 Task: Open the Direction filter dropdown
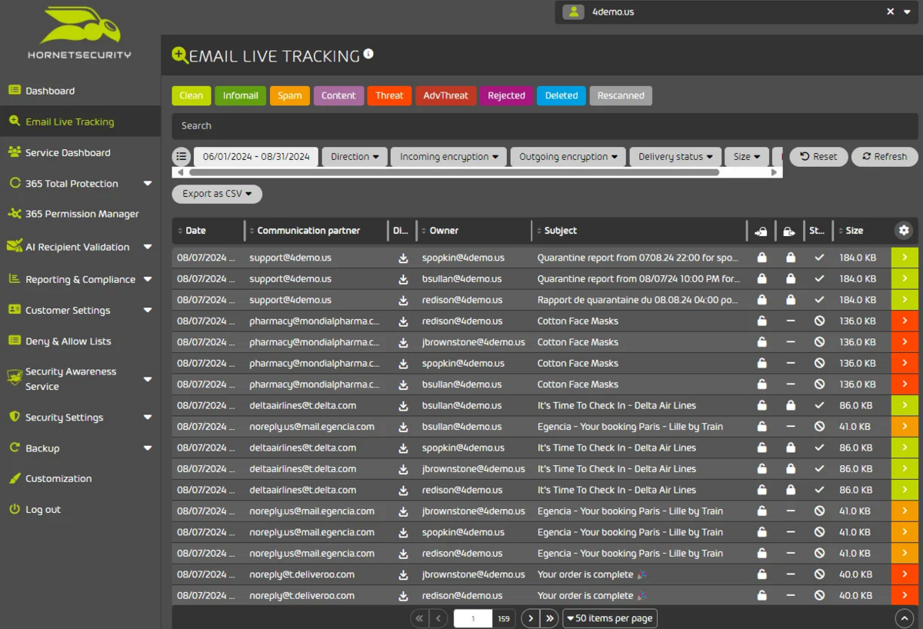pos(354,156)
